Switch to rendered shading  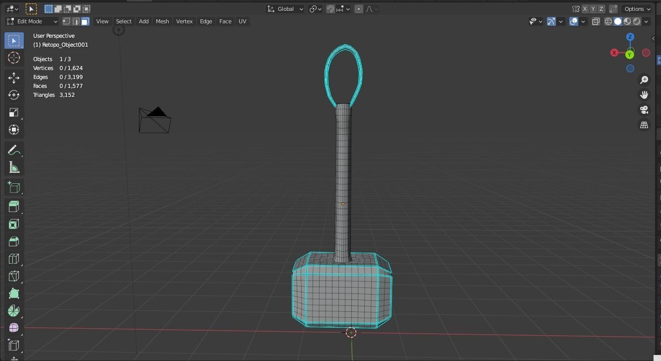click(x=637, y=21)
